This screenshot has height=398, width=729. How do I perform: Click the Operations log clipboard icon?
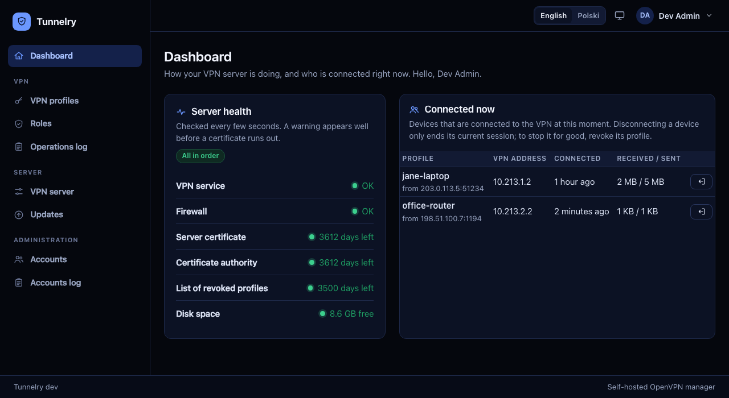[19, 147]
